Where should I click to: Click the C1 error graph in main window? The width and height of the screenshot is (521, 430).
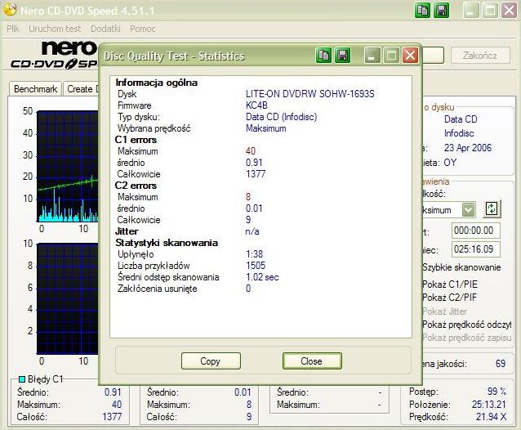[68, 166]
